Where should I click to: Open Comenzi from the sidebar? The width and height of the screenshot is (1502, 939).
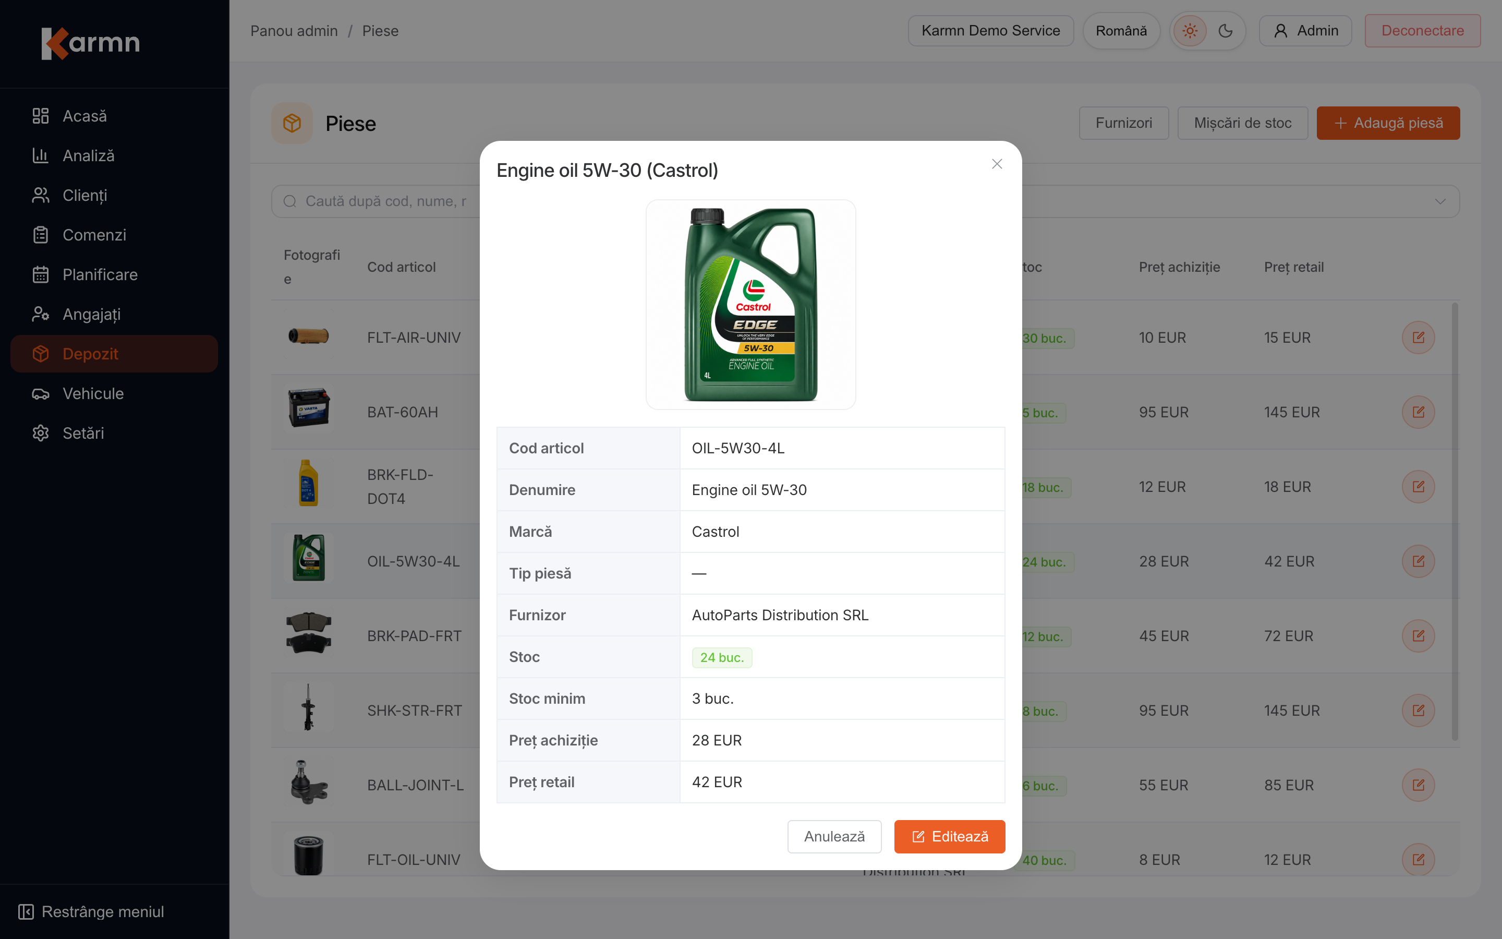[114, 235]
